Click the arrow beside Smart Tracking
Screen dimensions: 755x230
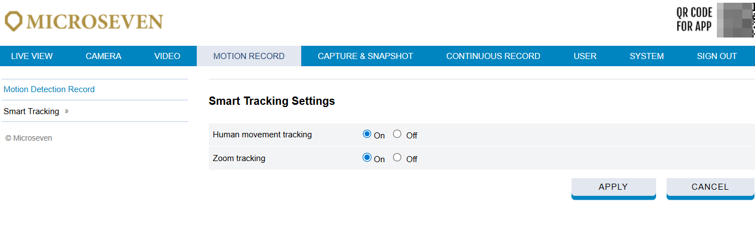[x=66, y=111]
